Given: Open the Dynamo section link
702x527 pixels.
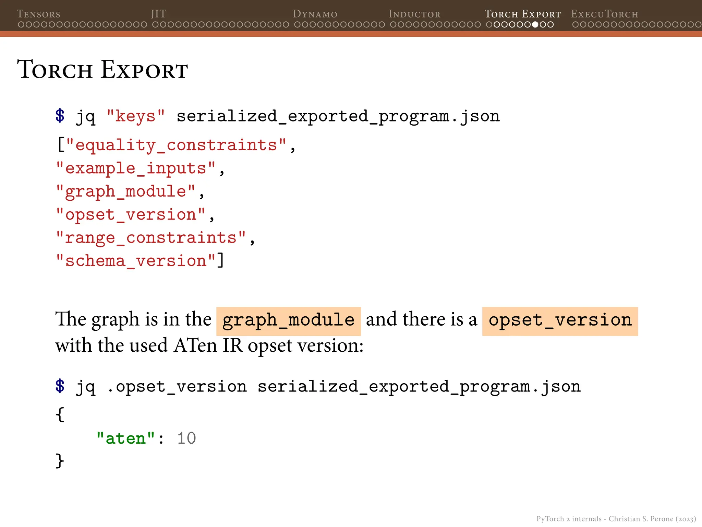Looking at the screenshot, I should 315,14.
